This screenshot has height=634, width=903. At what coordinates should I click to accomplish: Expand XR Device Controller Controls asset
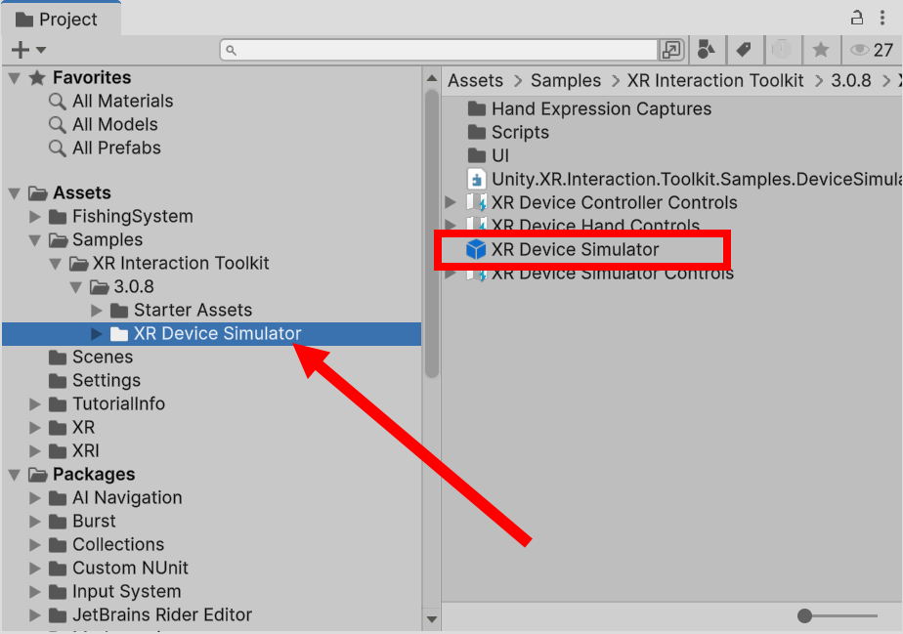click(451, 202)
